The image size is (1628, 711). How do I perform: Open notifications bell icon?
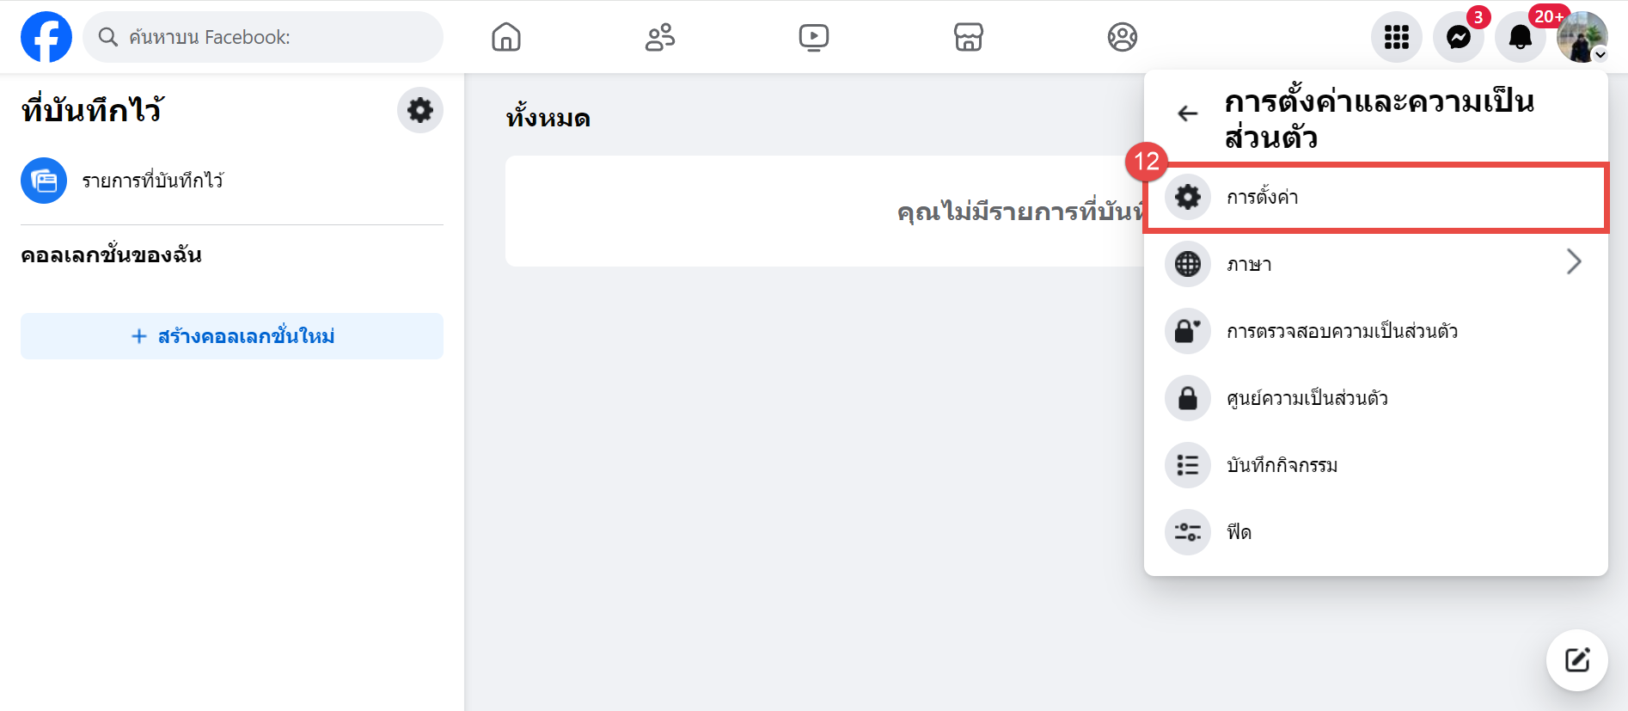(1521, 37)
